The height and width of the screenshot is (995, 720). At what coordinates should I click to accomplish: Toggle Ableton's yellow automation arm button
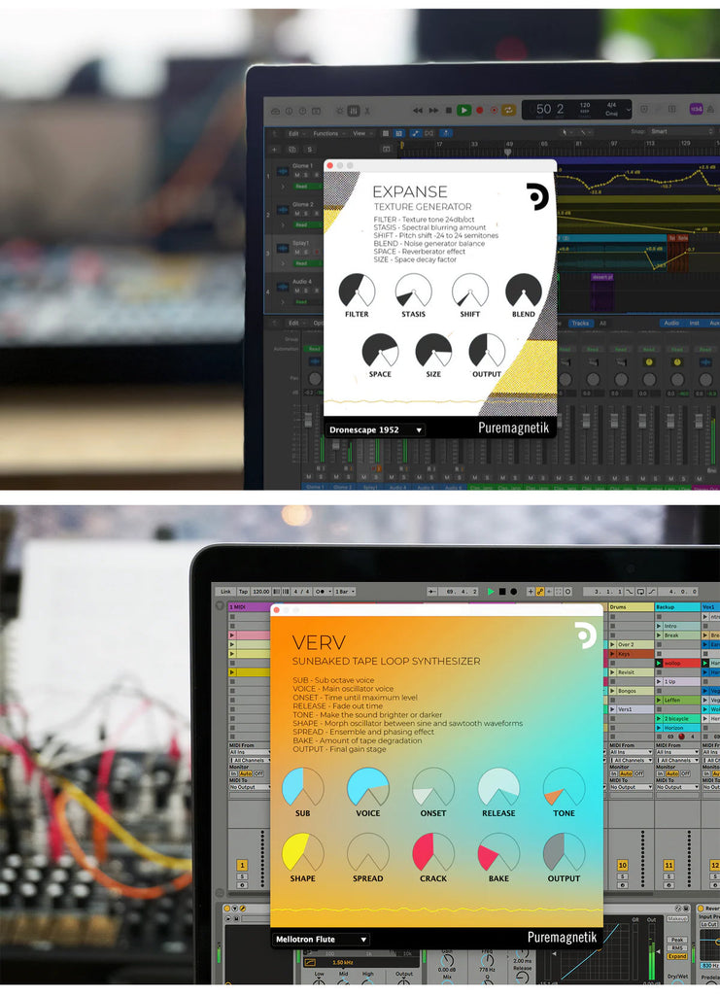pos(540,592)
